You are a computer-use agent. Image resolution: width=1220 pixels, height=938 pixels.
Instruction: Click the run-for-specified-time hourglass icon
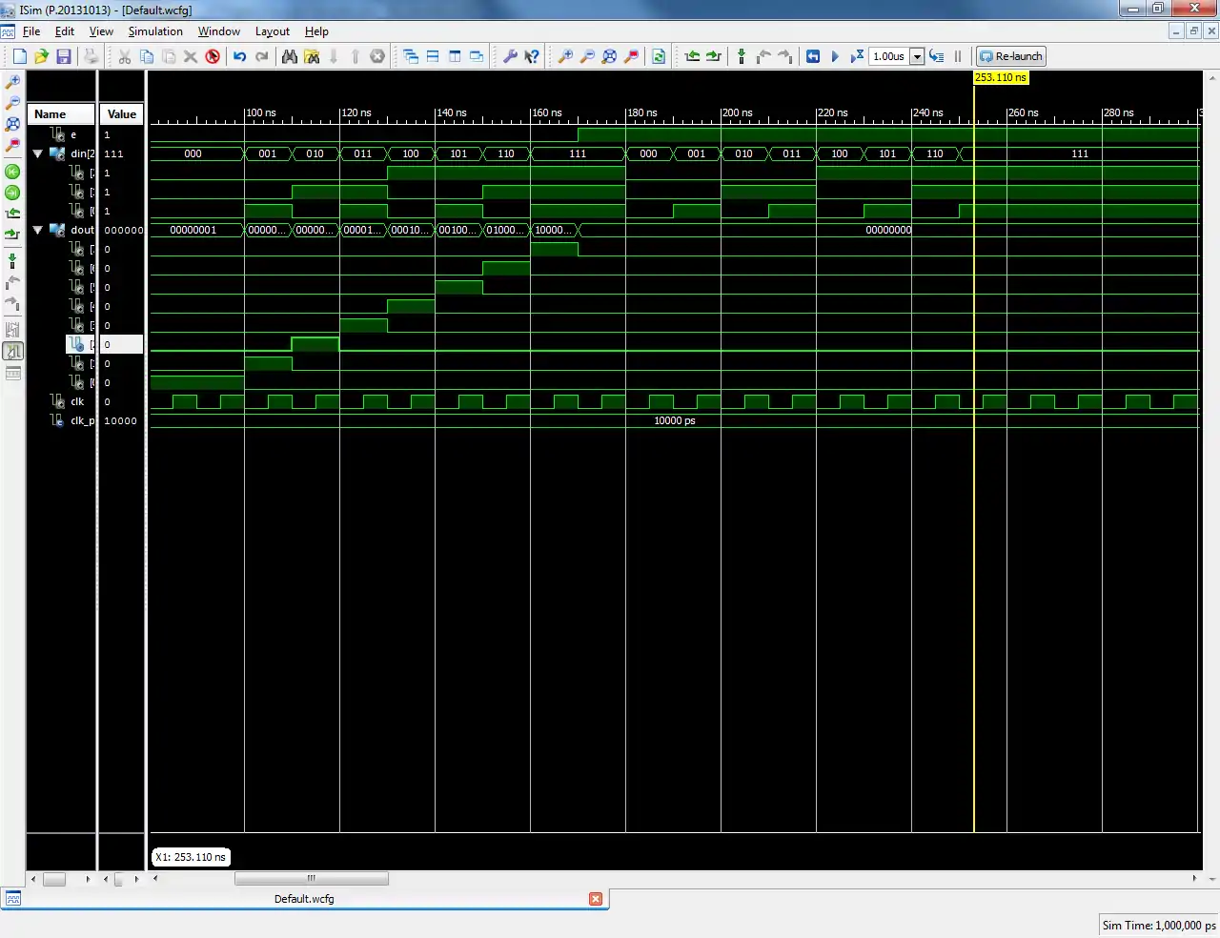point(857,56)
